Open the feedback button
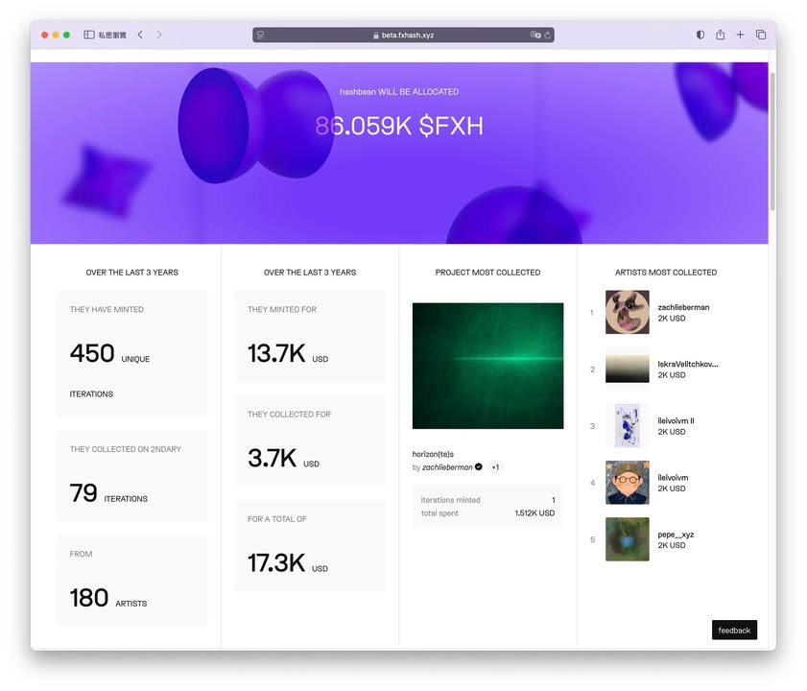The width and height of the screenshot is (807, 691). click(734, 630)
